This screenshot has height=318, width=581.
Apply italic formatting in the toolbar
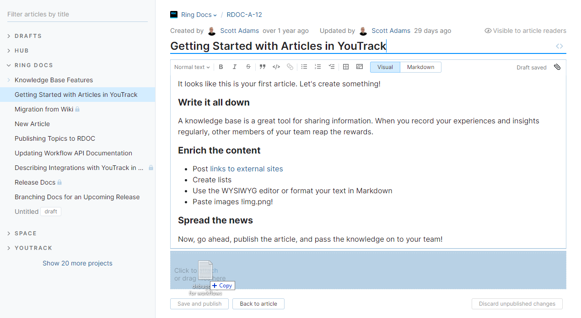point(235,67)
